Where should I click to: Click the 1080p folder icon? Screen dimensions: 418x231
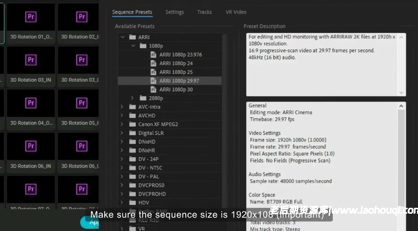[x=143, y=46]
